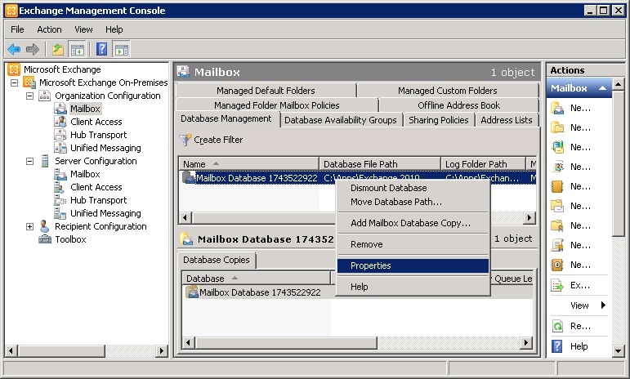Click the first New action icon in Actions pane

coord(557,108)
